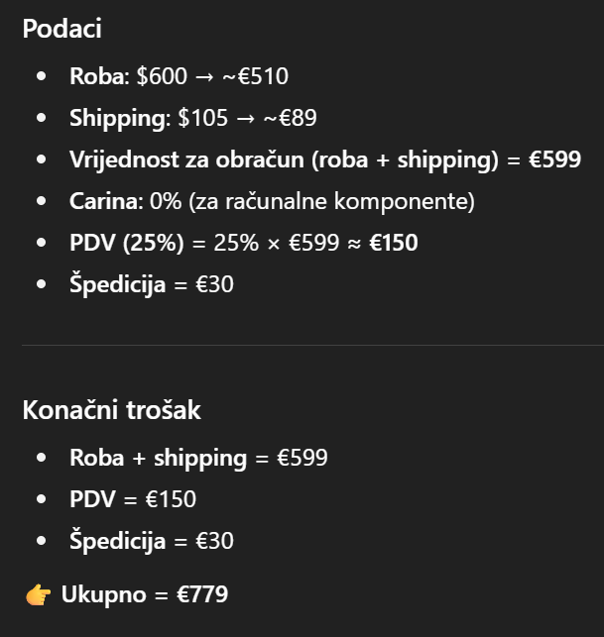Click the PDV = €150 summary line
Screen dimensions: 604x637
(133, 499)
